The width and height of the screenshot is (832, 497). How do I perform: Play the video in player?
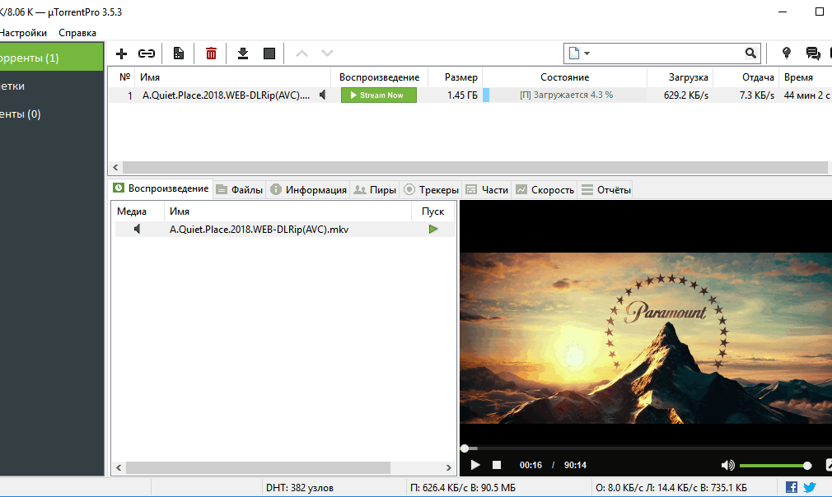coord(475,465)
